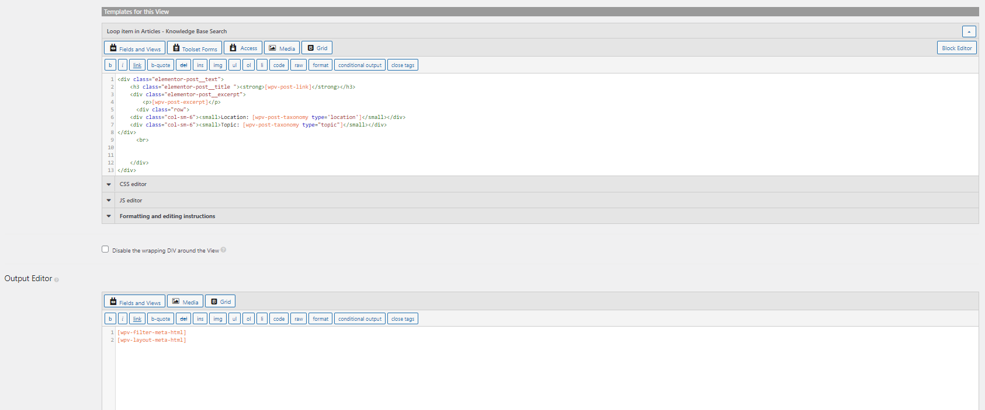Image resolution: width=985 pixels, height=410 pixels.
Task: Enable Disable the wrapping DIV checkbox
Action: (105, 250)
